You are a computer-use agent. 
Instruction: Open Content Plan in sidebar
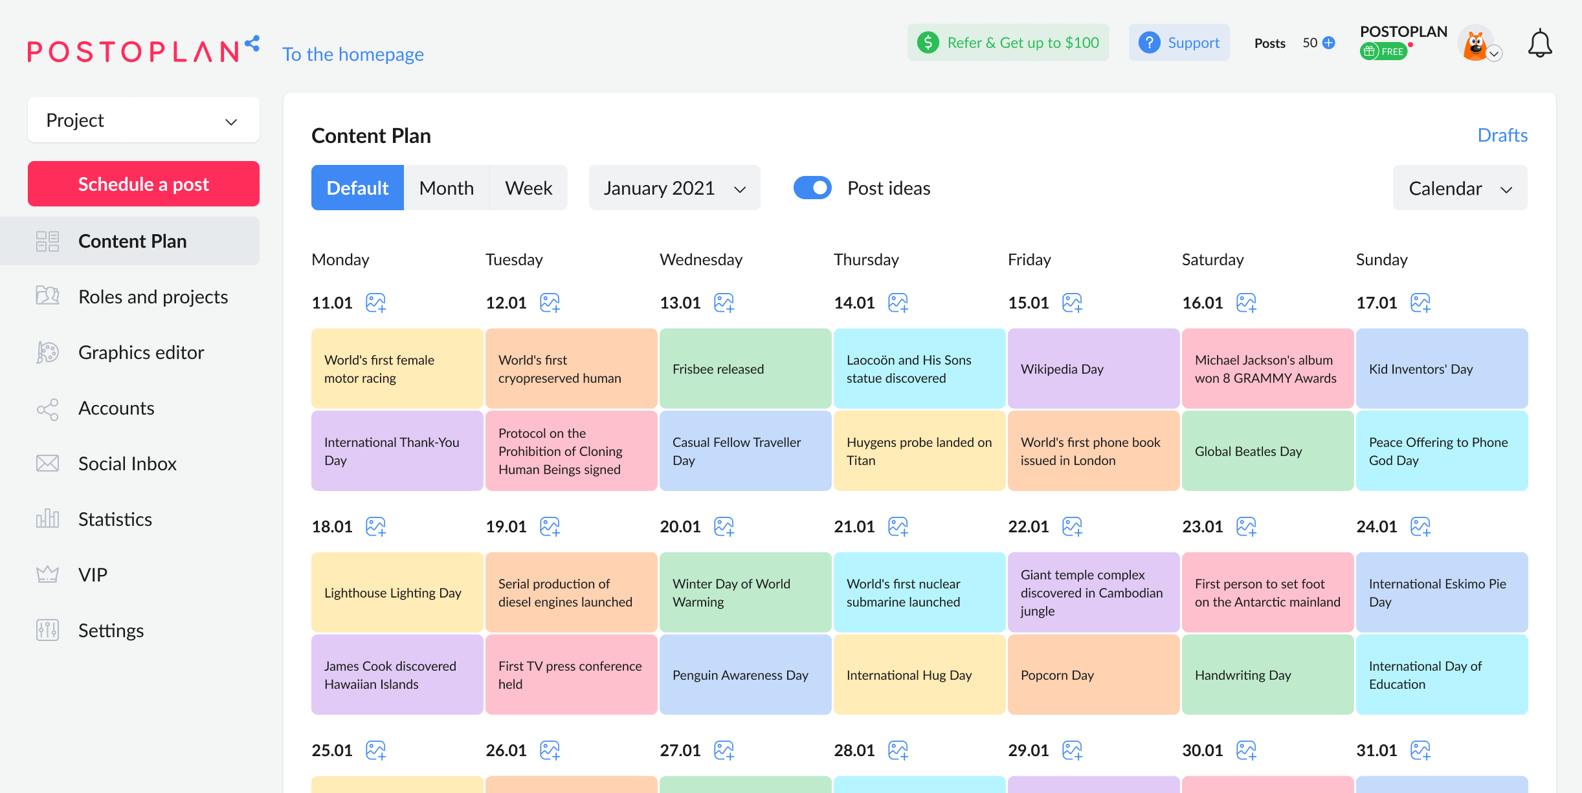click(130, 241)
